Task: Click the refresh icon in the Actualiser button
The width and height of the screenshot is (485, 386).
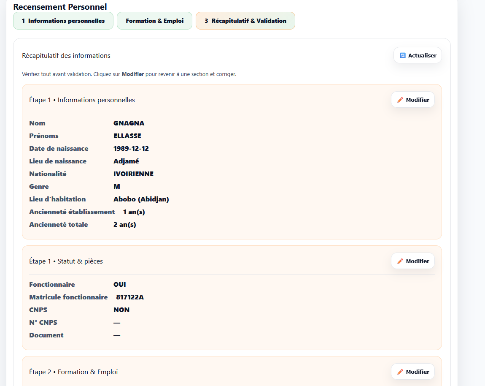Action: click(402, 55)
